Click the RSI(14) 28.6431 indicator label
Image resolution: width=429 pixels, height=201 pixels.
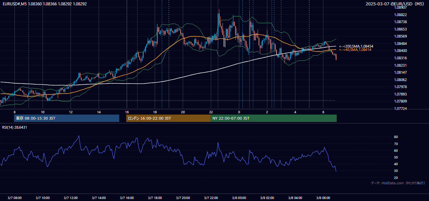pyautogui.click(x=15, y=127)
